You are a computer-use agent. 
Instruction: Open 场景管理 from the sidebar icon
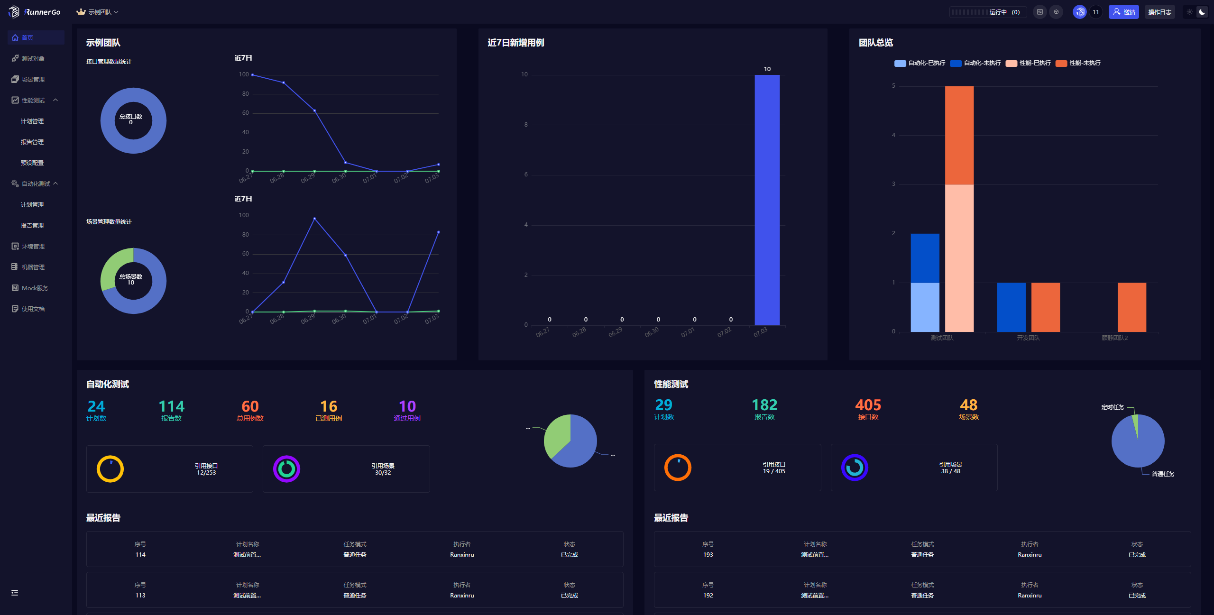[x=15, y=79]
